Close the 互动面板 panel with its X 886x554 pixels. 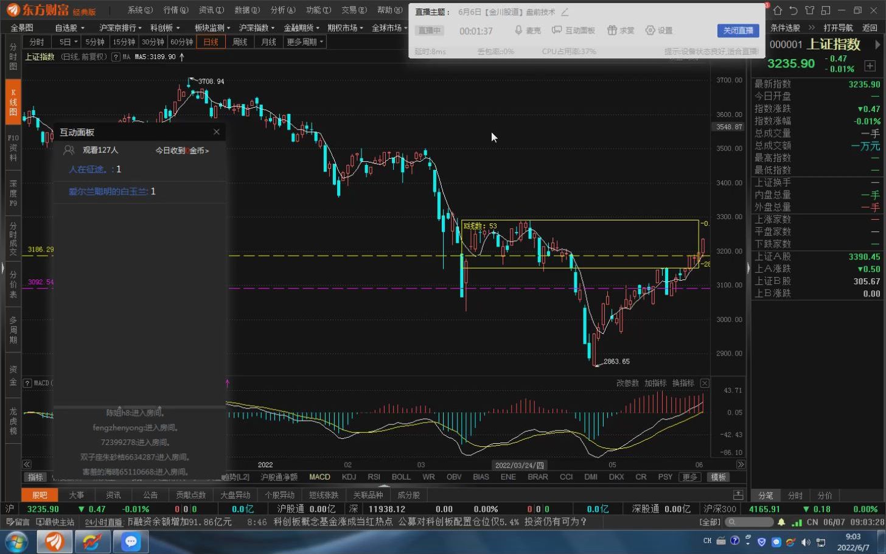pos(217,132)
